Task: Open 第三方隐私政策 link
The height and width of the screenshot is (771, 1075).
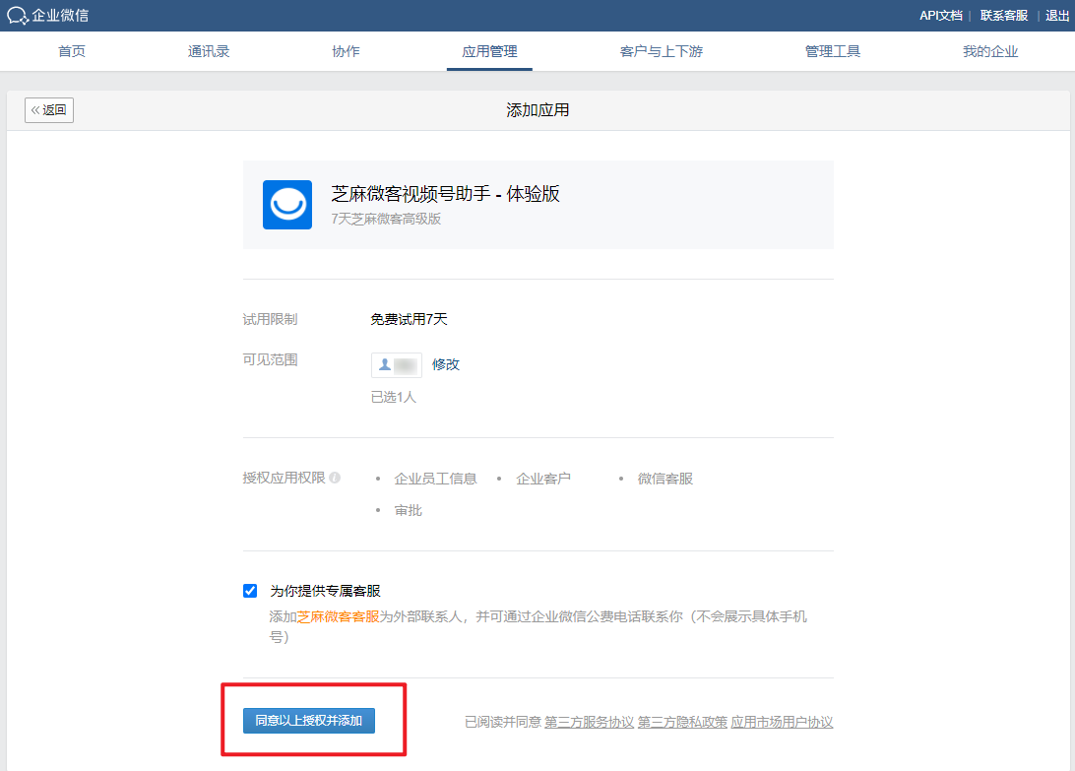Action: [x=682, y=722]
